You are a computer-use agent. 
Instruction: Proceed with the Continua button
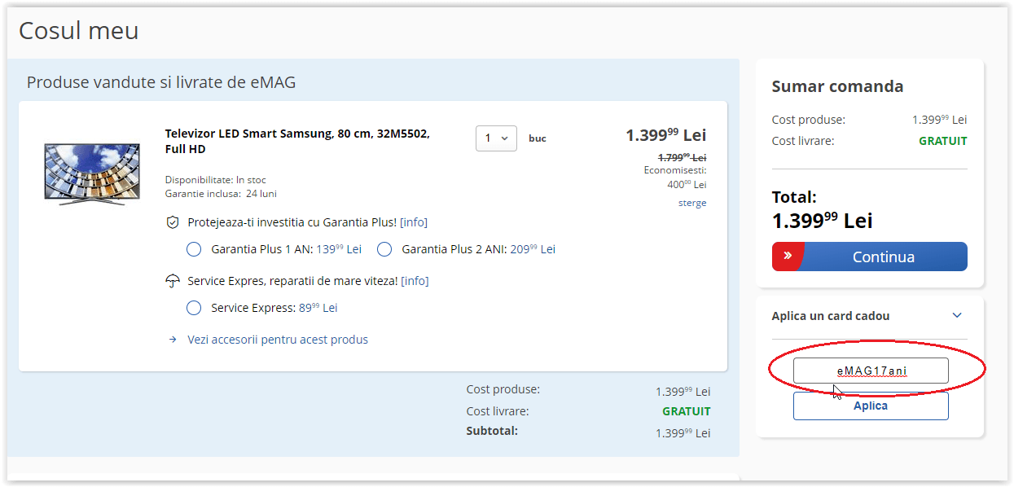pyautogui.click(x=870, y=257)
